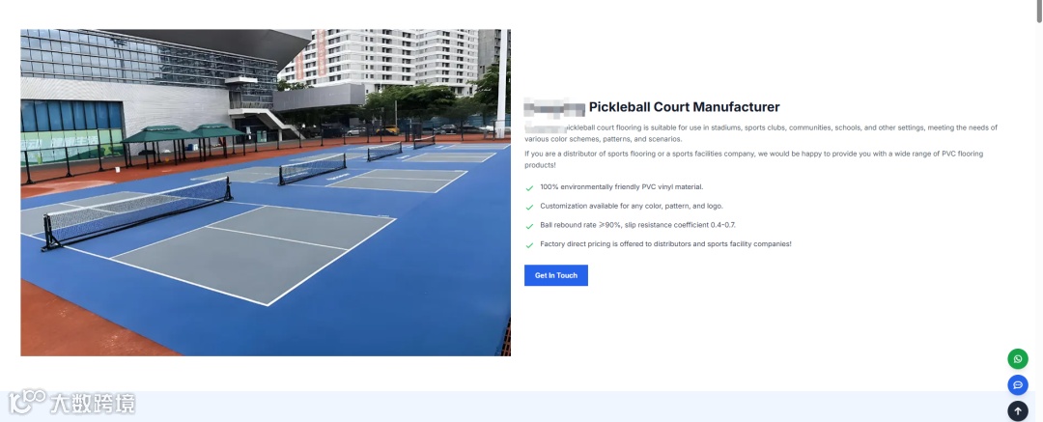Open the green WhatsApp chat icon
The height and width of the screenshot is (422, 1043).
1017,359
